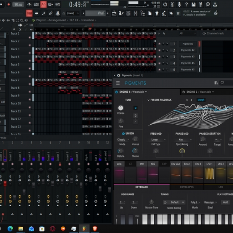Open the Pigments hamburger menu
The image size is (233, 233).
tap(118, 83)
